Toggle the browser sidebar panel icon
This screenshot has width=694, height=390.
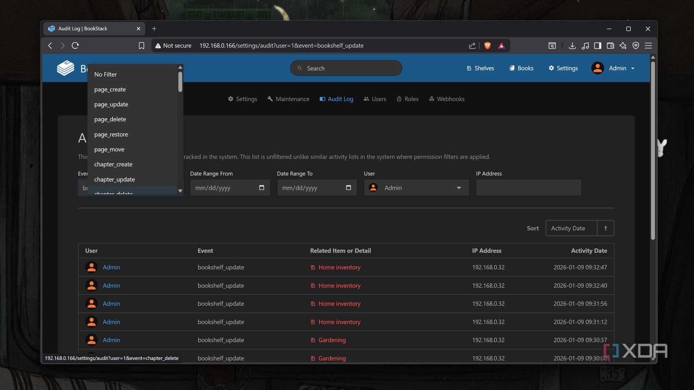[x=597, y=45]
